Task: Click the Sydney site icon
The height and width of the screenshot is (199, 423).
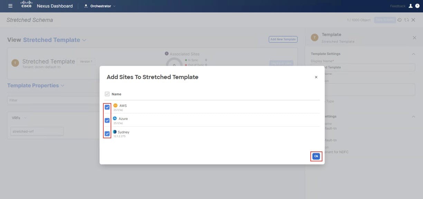Action: (115, 132)
